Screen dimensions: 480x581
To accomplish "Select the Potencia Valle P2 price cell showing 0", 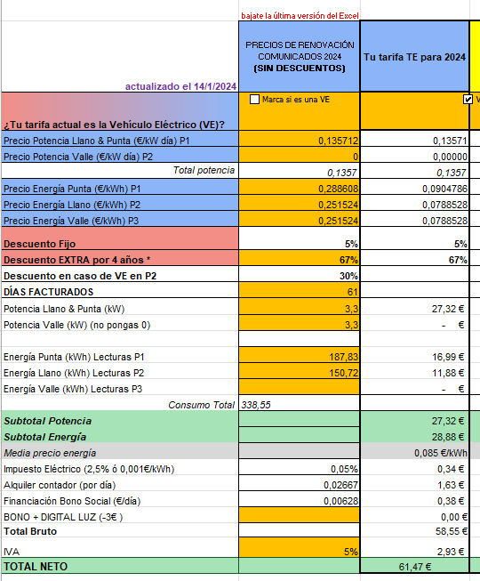I will point(300,157).
